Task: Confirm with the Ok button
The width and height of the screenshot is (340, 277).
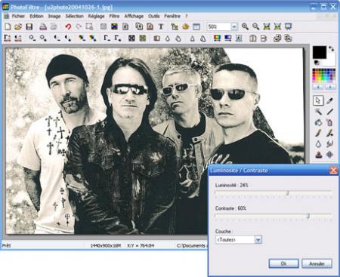Action: click(x=283, y=263)
